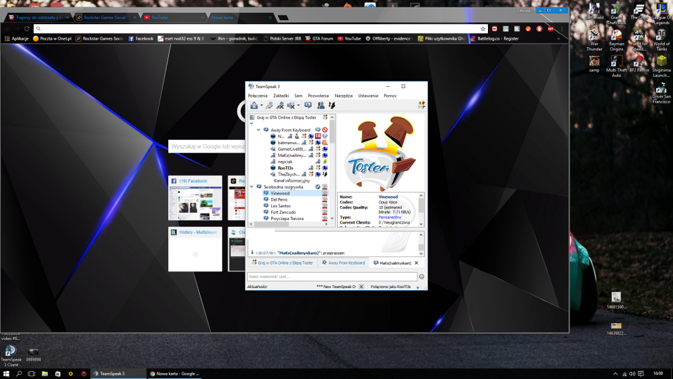Switch to Graj w GTA Online chat tab
Image resolution: width=673 pixels, height=379 pixels.
click(283, 263)
